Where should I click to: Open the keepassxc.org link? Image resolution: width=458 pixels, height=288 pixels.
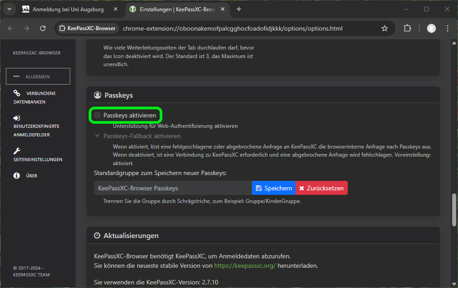click(x=245, y=265)
